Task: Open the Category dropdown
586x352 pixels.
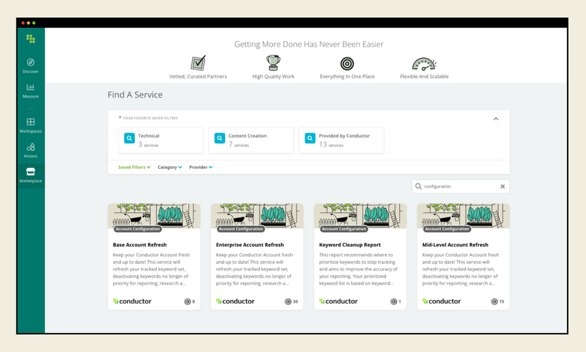Action: point(170,167)
